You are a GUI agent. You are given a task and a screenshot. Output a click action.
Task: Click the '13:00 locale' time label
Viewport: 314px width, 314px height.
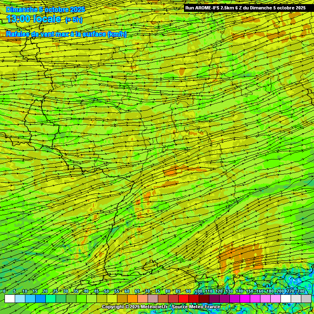click(34, 19)
